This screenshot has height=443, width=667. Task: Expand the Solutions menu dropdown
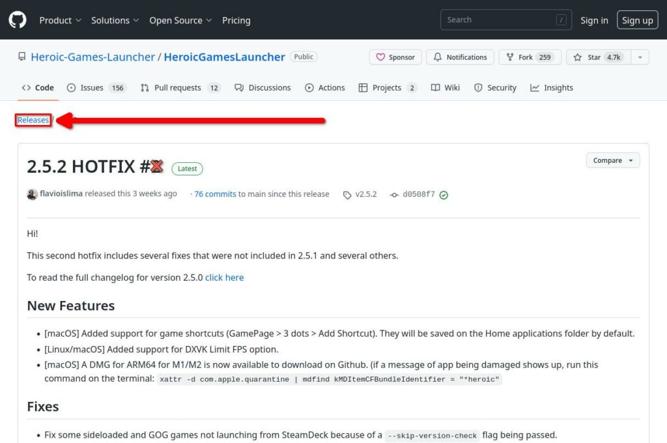pyautogui.click(x=115, y=20)
